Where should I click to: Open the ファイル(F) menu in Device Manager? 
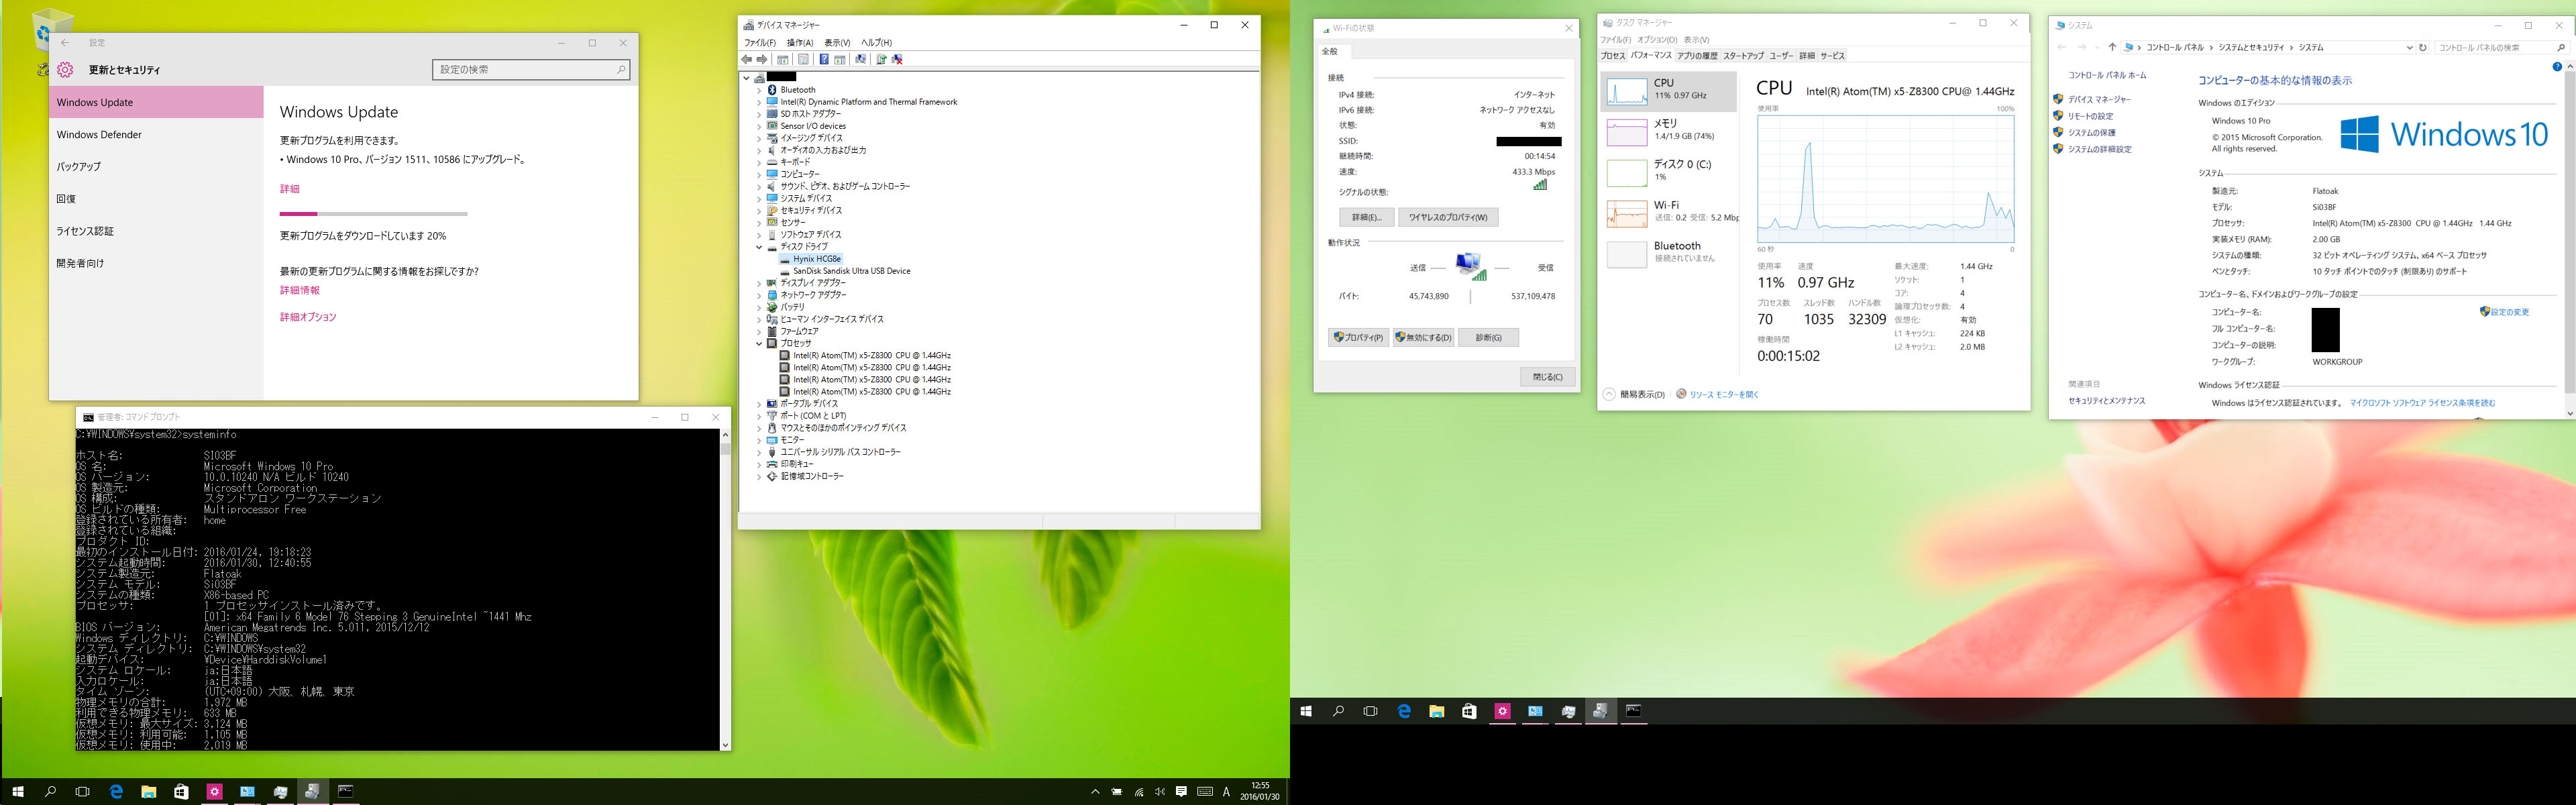[759, 43]
